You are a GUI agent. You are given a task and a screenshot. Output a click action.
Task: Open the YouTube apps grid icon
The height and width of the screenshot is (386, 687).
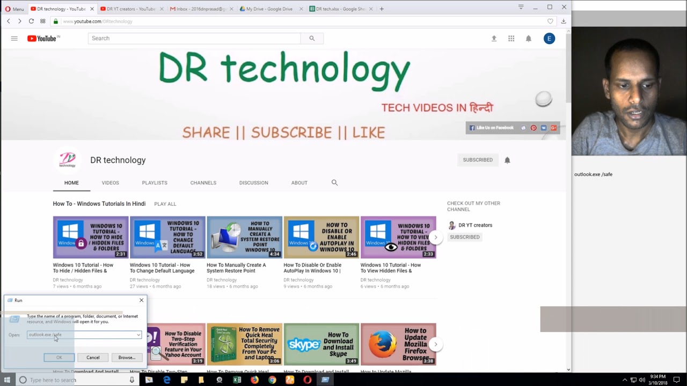511,39
